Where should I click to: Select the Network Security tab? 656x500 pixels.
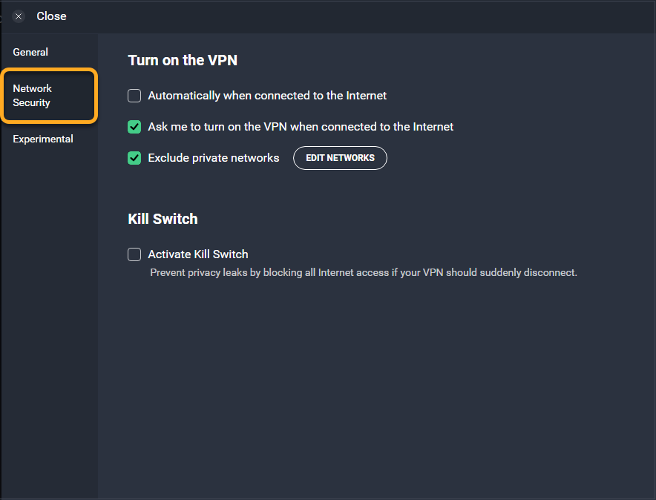click(x=50, y=96)
